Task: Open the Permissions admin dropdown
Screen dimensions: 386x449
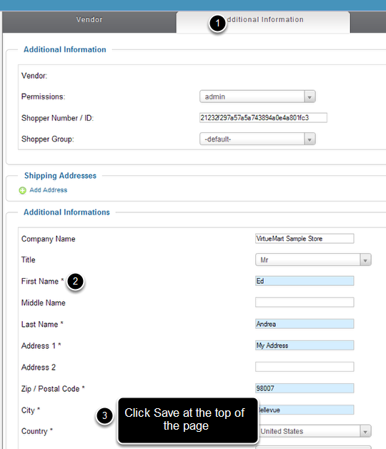Action: pyautogui.click(x=257, y=97)
